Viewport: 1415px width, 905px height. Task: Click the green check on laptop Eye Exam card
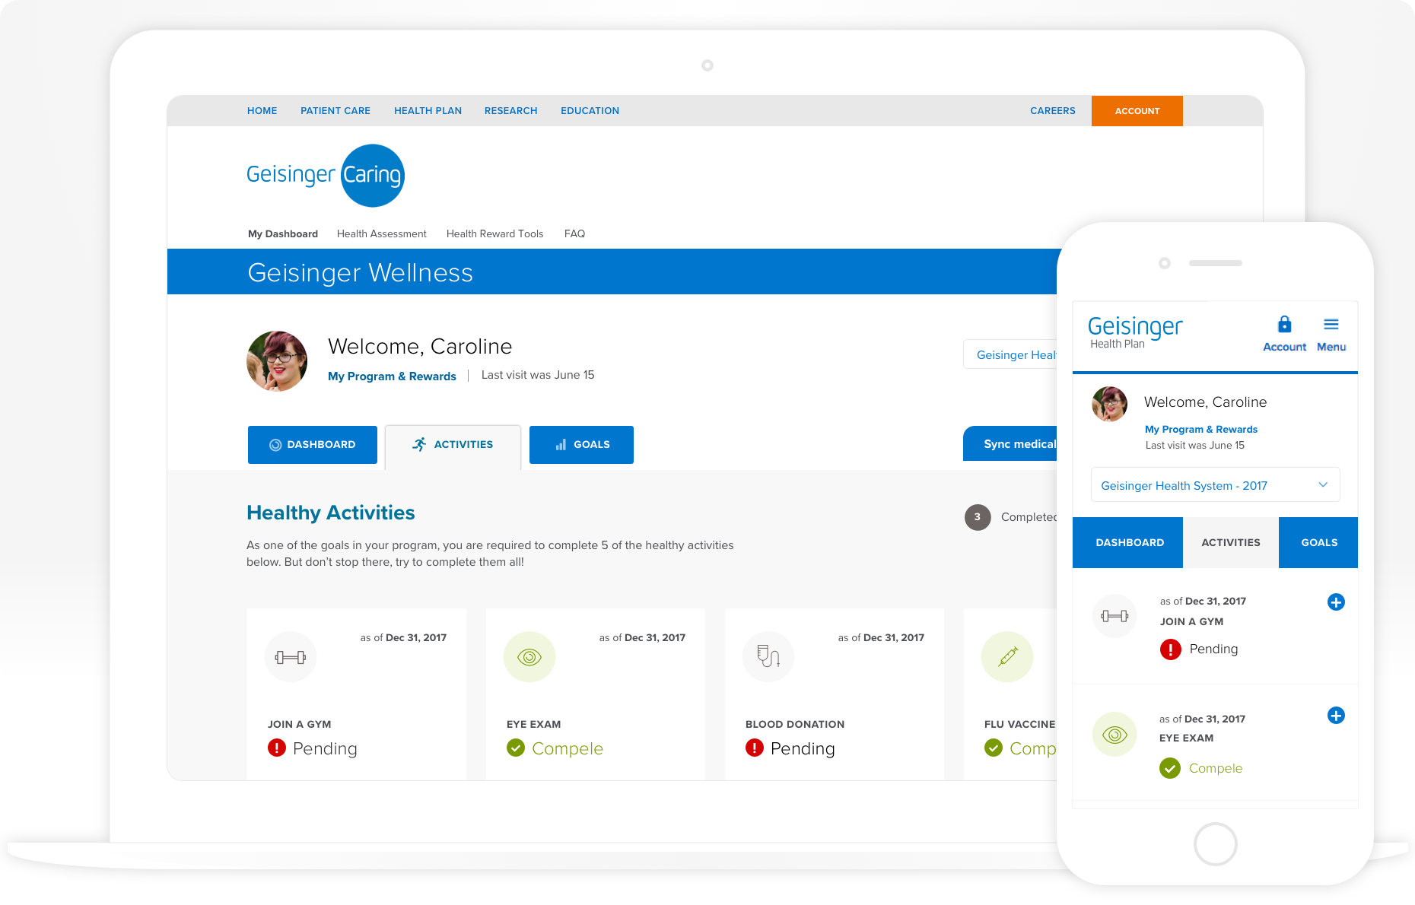coord(516,748)
